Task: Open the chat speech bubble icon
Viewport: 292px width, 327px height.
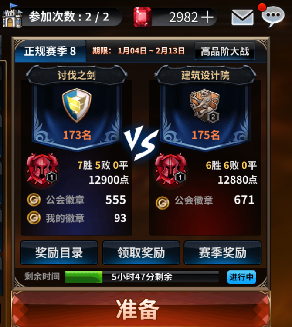Action: point(273,16)
